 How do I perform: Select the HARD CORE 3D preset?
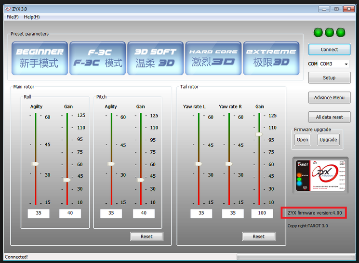click(x=213, y=58)
